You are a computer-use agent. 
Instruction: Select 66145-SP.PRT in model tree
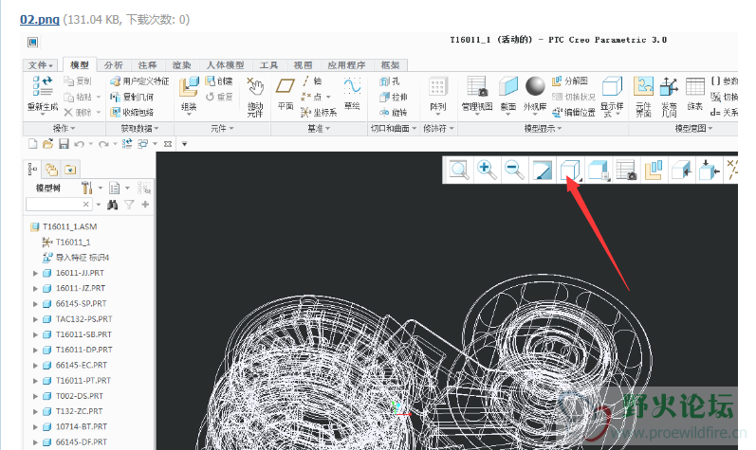[x=74, y=304]
